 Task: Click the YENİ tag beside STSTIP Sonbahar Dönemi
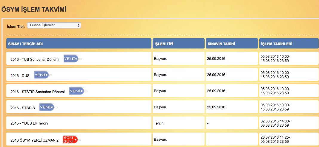[x=76, y=91]
